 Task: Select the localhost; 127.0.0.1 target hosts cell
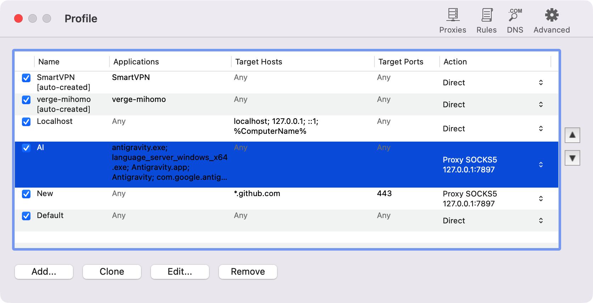(276, 126)
